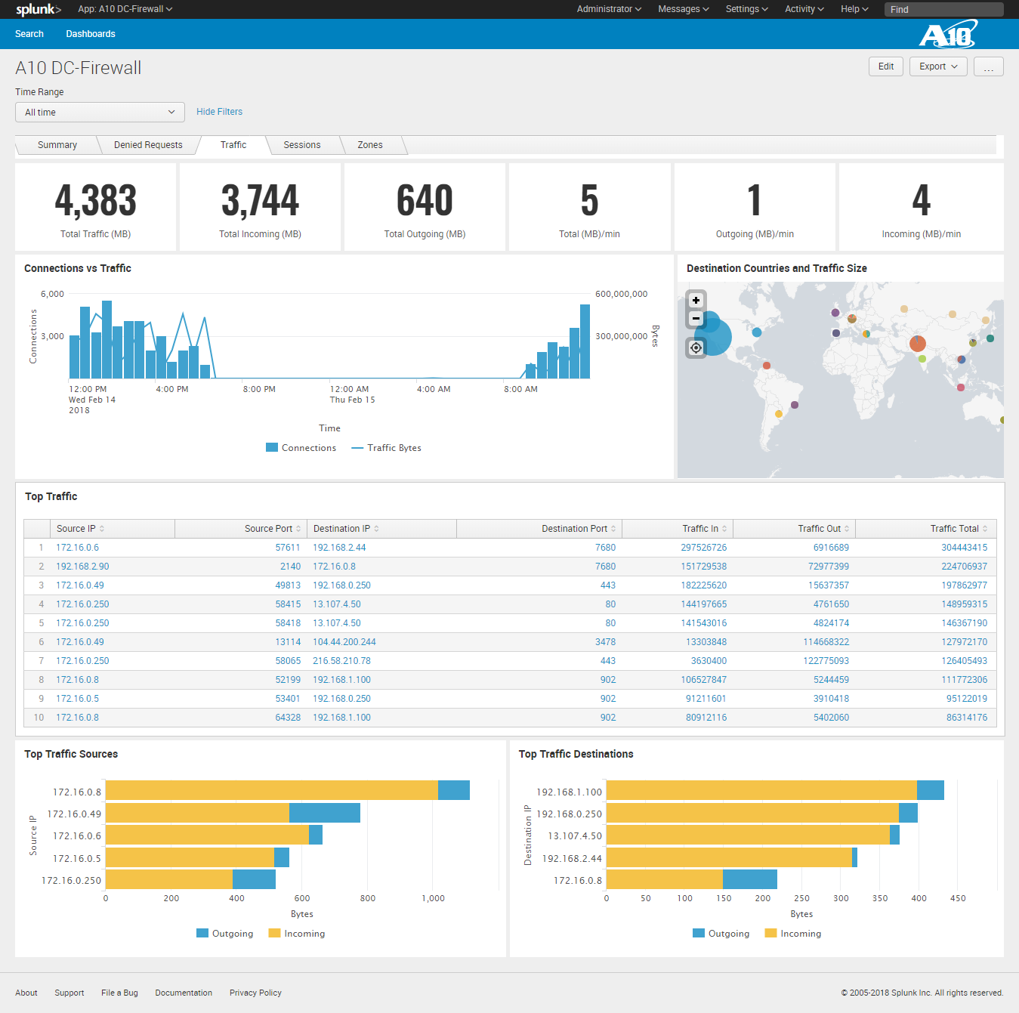Open Dashboards in the nav bar
Image resolution: width=1019 pixels, height=1013 pixels.
(91, 34)
